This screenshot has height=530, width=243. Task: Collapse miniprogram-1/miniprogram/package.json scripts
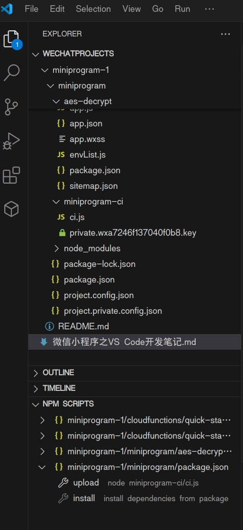tap(42, 467)
